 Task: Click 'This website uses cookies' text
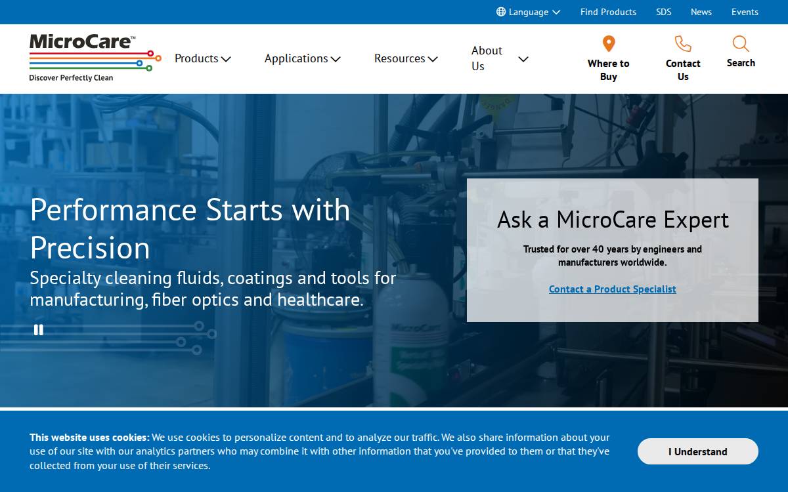click(x=89, y=437)
